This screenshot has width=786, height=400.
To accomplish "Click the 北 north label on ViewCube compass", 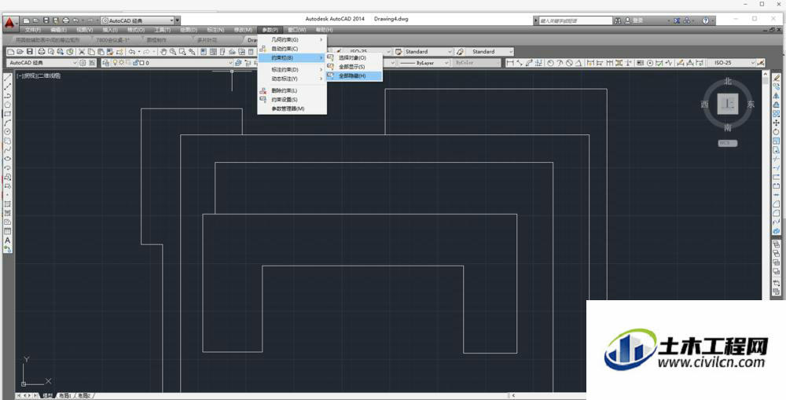I will coord(728,82).
